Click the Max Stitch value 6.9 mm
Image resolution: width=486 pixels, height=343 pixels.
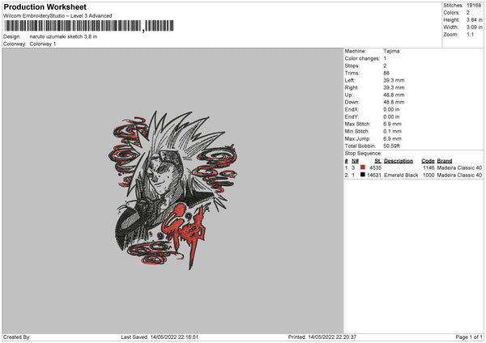pyautogui.click(x=392, y=124)
